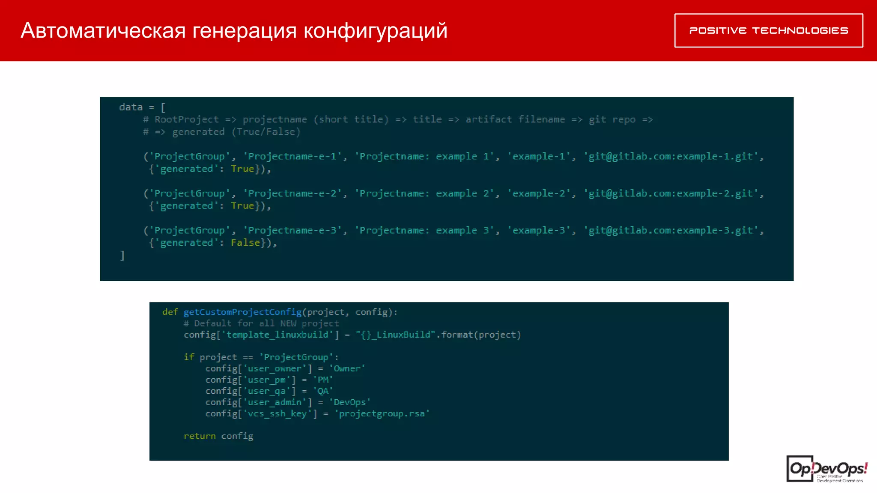The width and height of the screenshot is (877, 493).
Task: Click the 'projectgroup.rsa' value
Action: tap(382, 413)
